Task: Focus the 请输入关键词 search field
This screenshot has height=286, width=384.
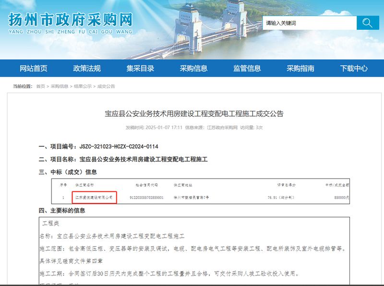Action: click(x=309, y=23)
